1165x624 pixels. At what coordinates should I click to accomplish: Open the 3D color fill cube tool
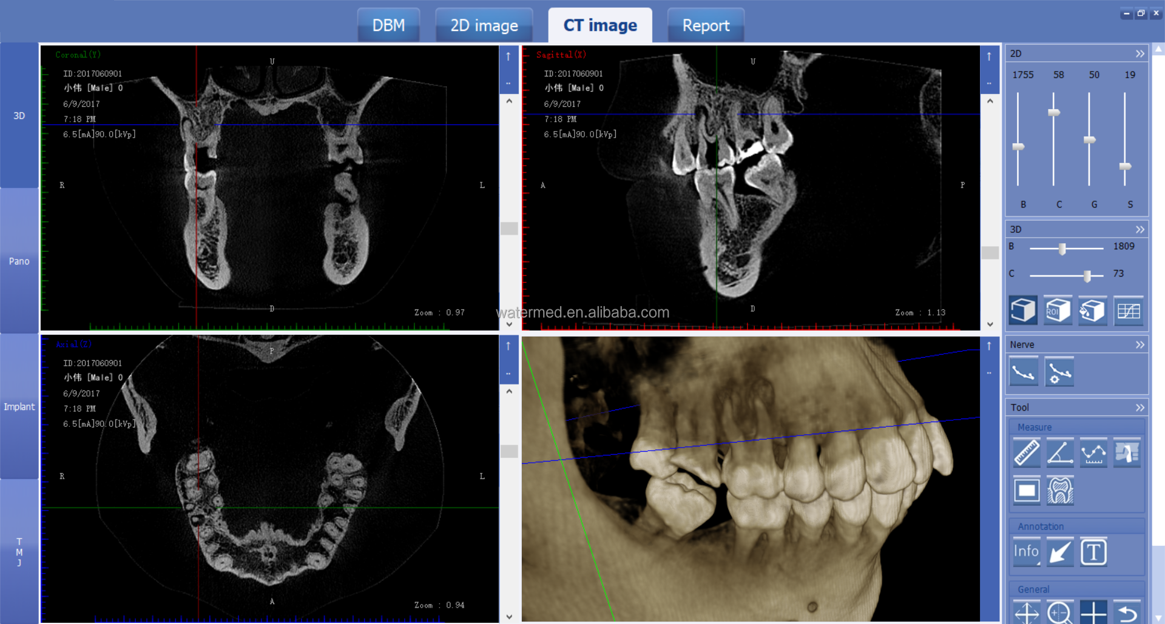tap(1093, 310)
